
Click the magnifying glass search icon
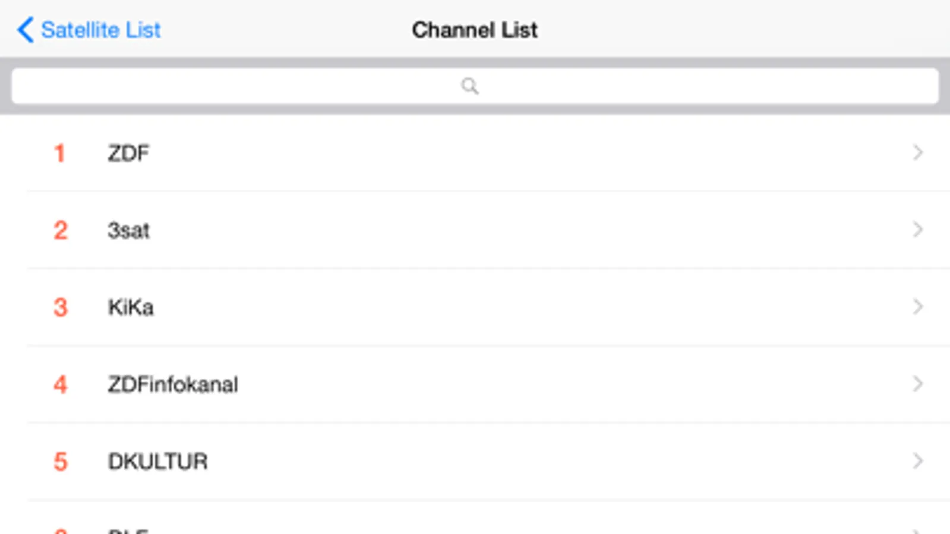pyautogui.click(x=469, y=86)
